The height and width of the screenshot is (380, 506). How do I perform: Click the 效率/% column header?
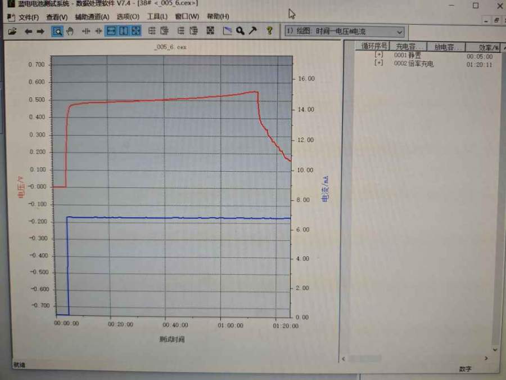point(483,48)
